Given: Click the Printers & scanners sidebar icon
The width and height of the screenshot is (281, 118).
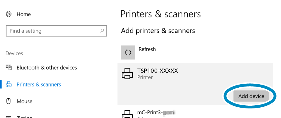Looking at the screenshot, I should coord(9,84).
